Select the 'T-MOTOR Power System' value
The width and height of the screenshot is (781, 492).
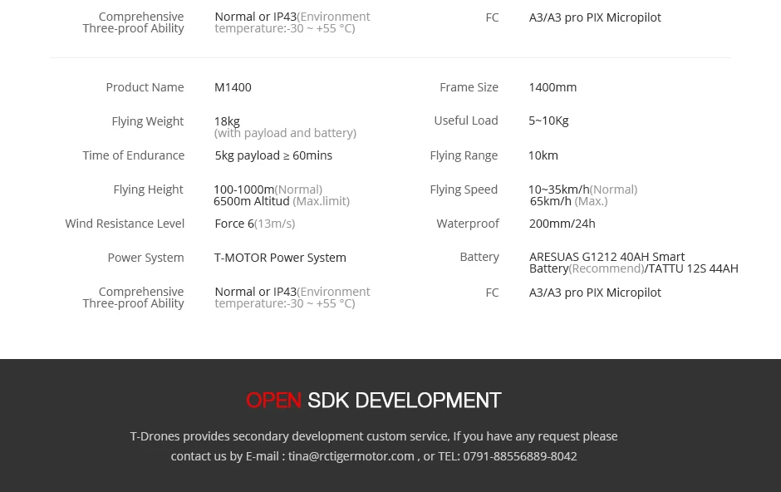click(280, 258)
